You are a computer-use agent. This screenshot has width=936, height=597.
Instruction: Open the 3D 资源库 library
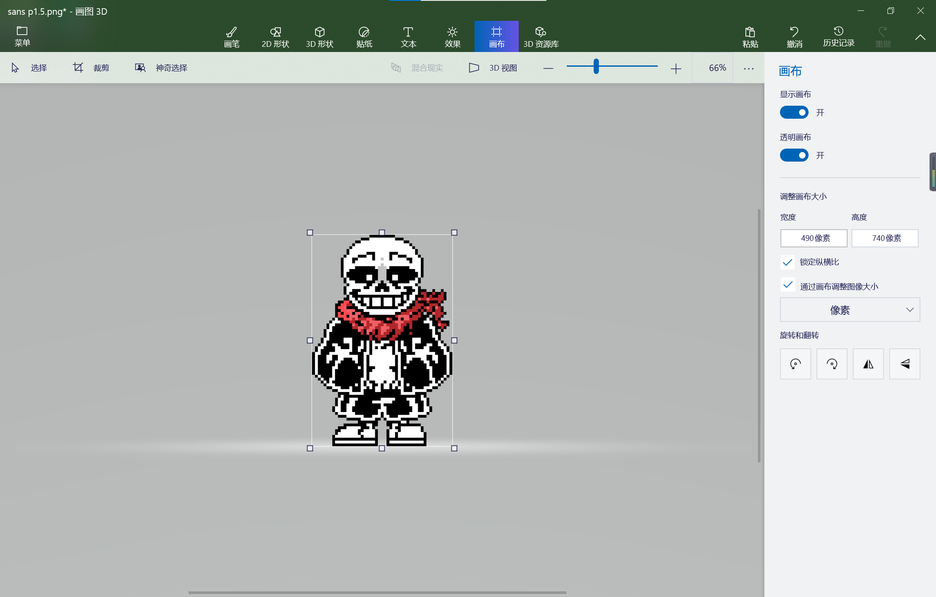541,37
